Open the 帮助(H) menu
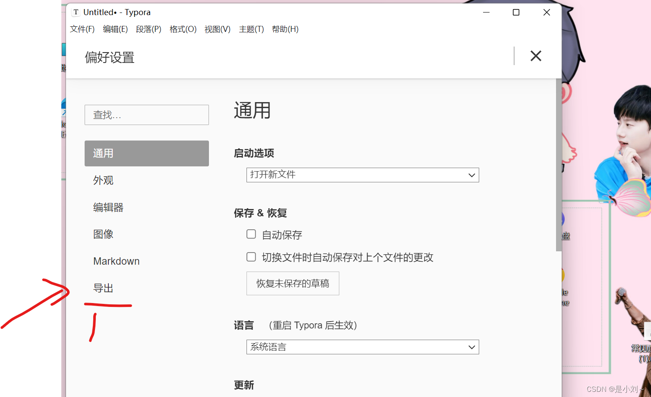The width and height of the screenshot is (651, 397). click(x=285, y=29)
